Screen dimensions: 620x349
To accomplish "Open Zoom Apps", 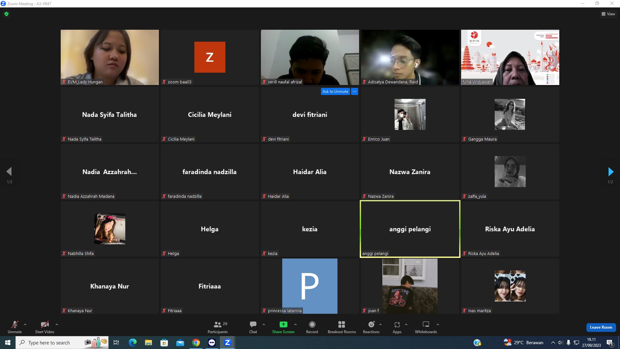I will (397, 327).
